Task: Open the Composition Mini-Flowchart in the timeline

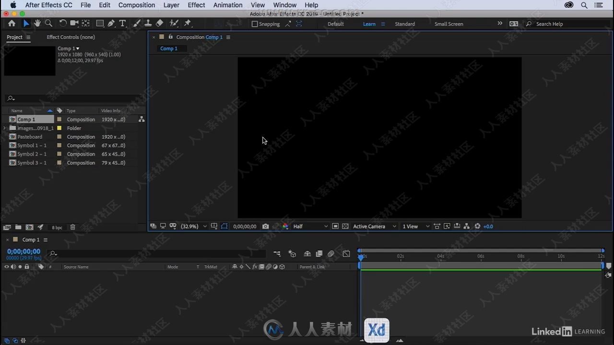Action: tap(277, 253)
